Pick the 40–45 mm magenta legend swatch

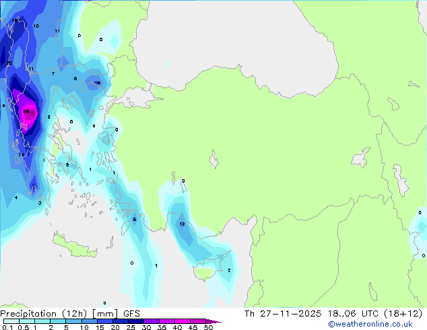183,321
